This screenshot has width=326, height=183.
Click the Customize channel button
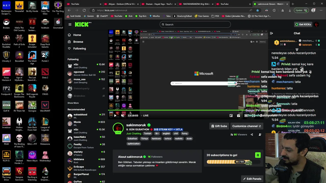click(x=247, y=126)
